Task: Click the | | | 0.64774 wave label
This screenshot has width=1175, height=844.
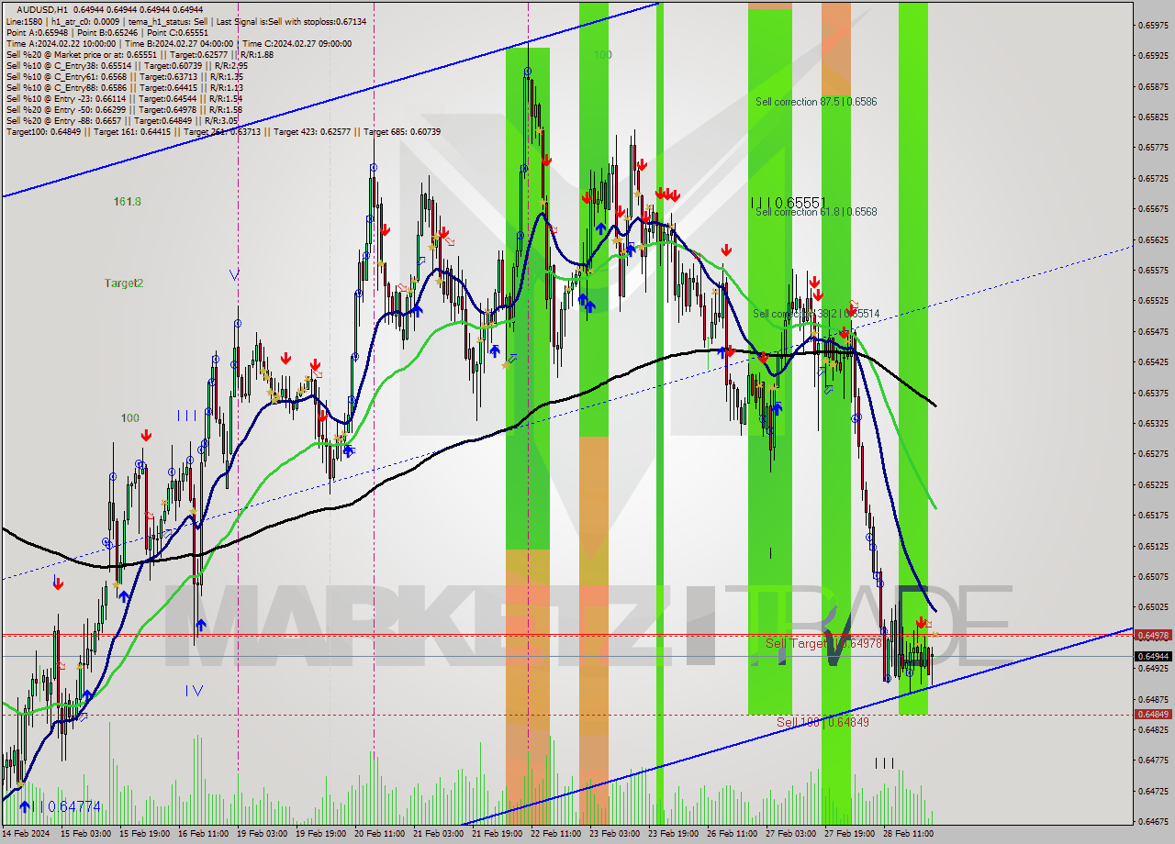Action: [x=67, y=806]
